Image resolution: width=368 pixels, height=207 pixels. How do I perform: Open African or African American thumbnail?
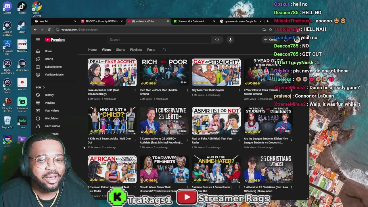tap(112, 169)
